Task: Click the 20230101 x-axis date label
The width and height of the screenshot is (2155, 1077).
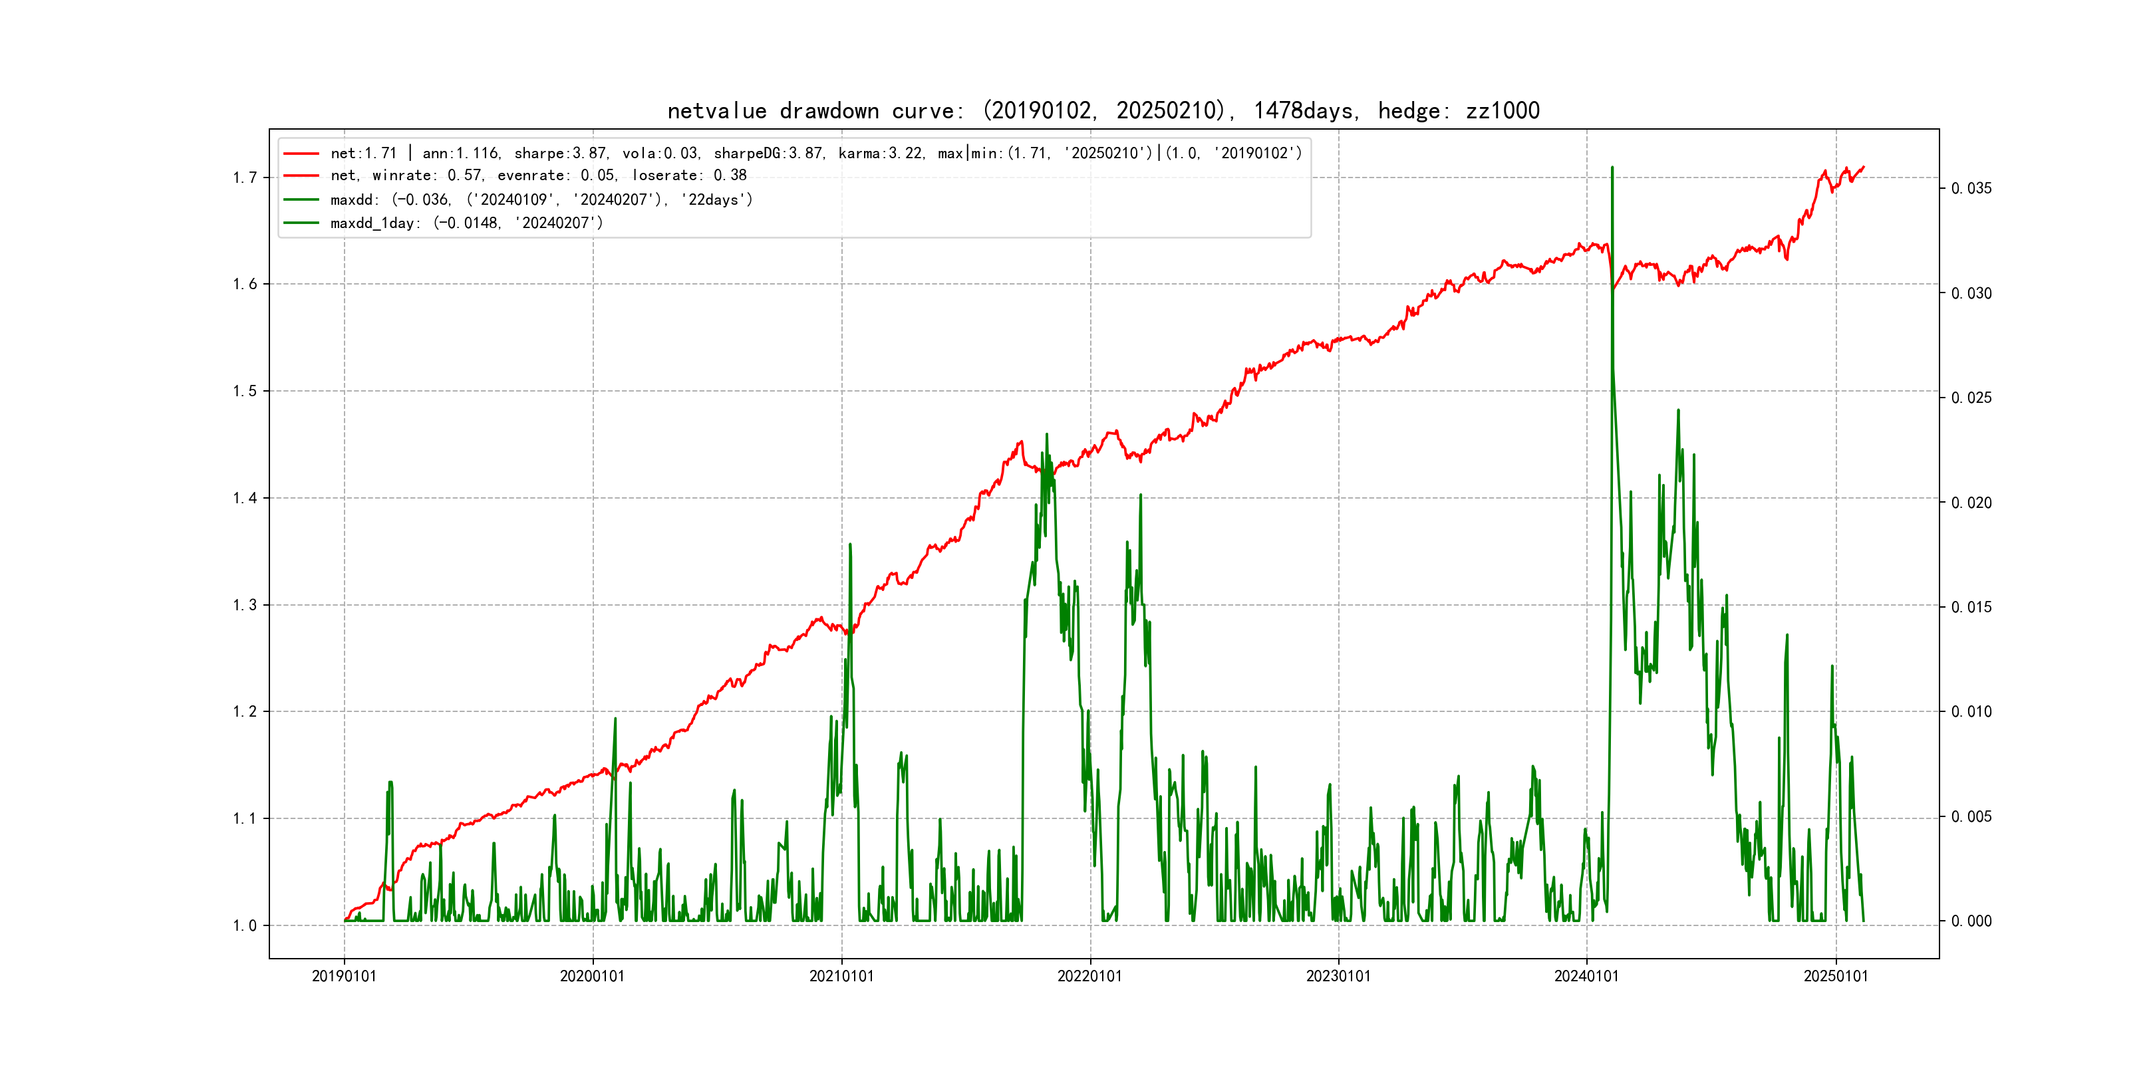Action: 1338,976
